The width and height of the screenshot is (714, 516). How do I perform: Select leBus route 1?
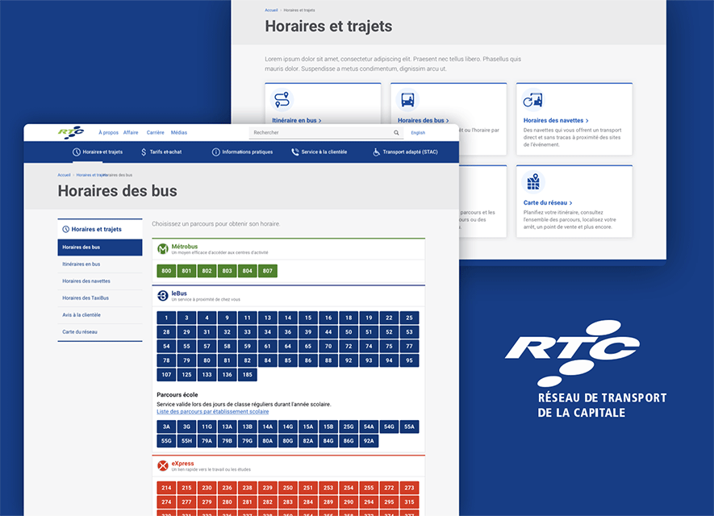166,318
